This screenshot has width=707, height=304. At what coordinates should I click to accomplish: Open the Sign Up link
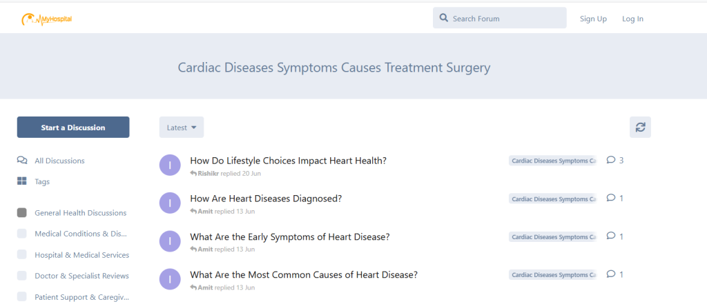pos(593,19)
